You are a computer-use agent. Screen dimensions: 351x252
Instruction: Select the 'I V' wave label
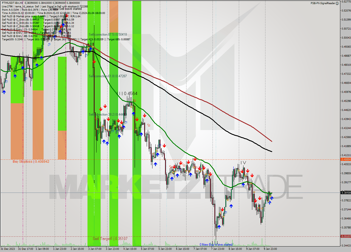(243, 163)
